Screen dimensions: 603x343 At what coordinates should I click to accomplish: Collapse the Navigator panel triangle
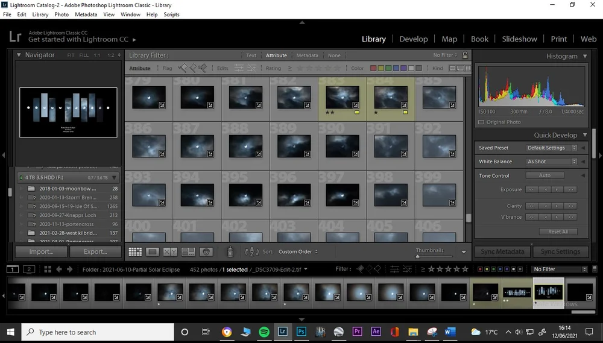point(19,55)
